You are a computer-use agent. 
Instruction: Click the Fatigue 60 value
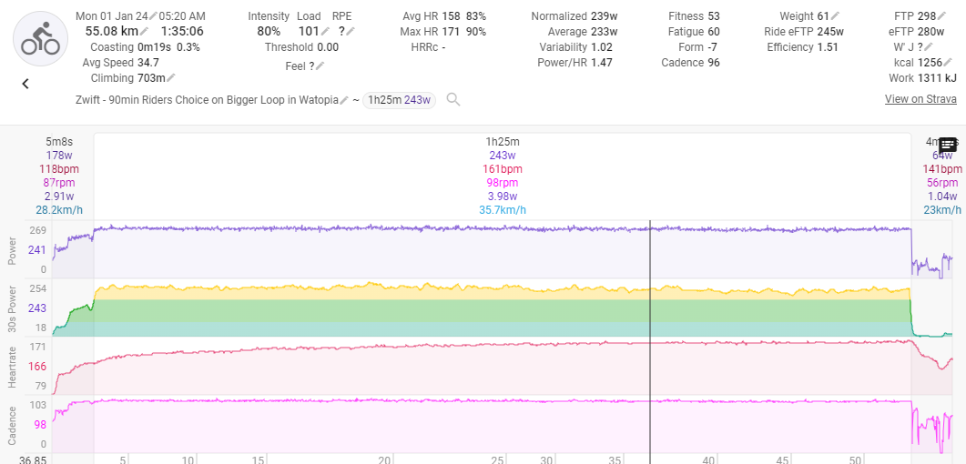pyautogui.click(x=714, y=31)
